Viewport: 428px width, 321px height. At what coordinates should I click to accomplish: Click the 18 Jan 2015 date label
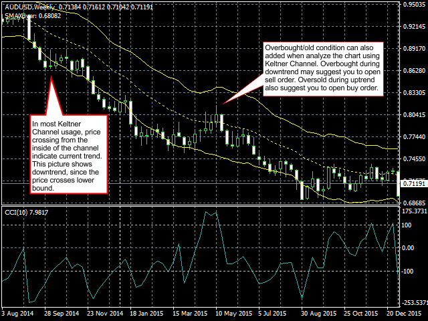pos(146,314)
